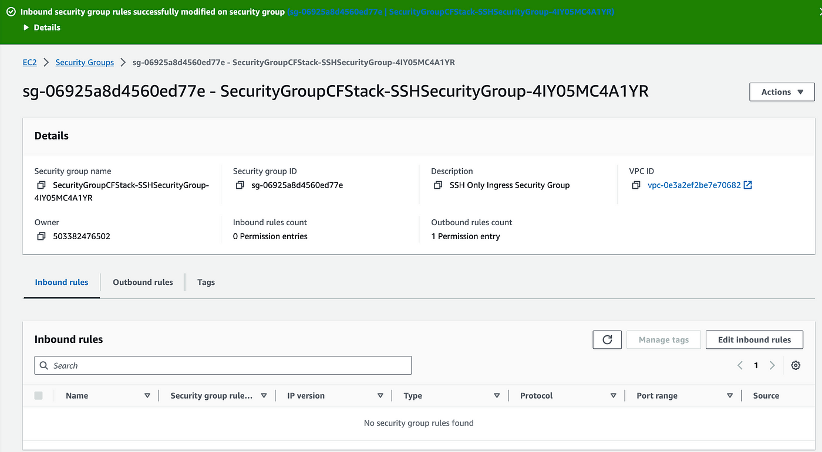The width and height of the screenshot is (822, 452).
Task: Click the Name column header
Action: pos(77,396)
